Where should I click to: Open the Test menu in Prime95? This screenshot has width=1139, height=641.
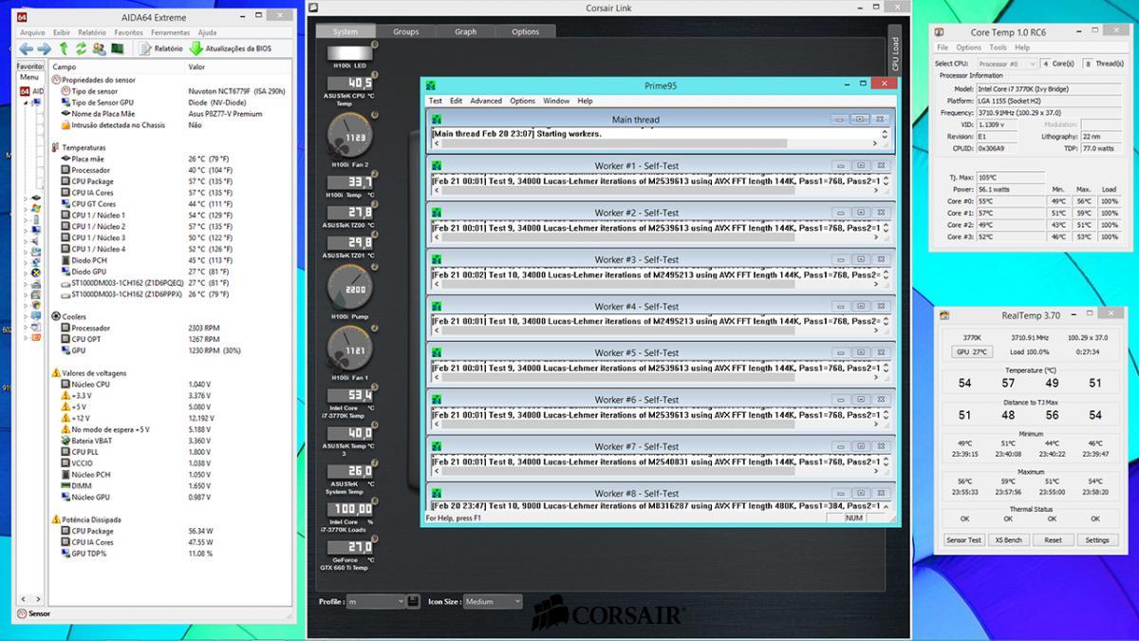pyautogui.click(x=435, y=101)
